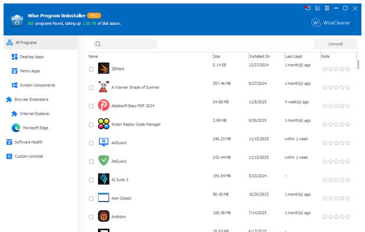Check the 243.44 MB AdGuard checkbox
The width and height of the screenshot is (365, 232).
pos(91,161)
